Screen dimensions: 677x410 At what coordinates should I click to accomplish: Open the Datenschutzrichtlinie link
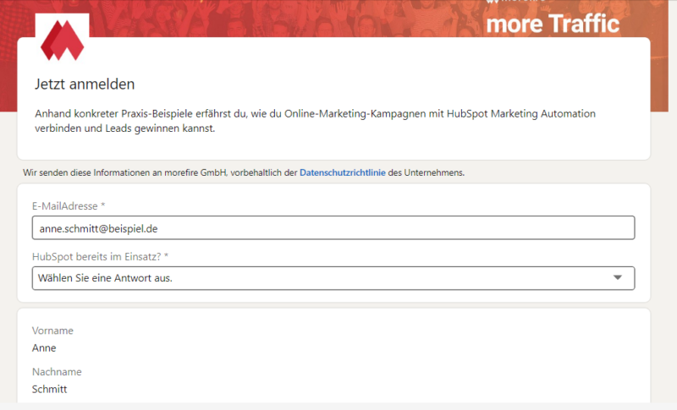[x=343, y=172]
